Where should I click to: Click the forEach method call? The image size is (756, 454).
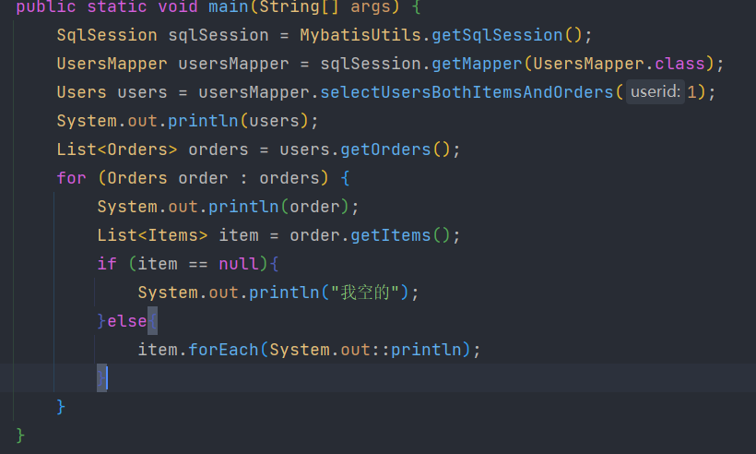pos(223,350)
